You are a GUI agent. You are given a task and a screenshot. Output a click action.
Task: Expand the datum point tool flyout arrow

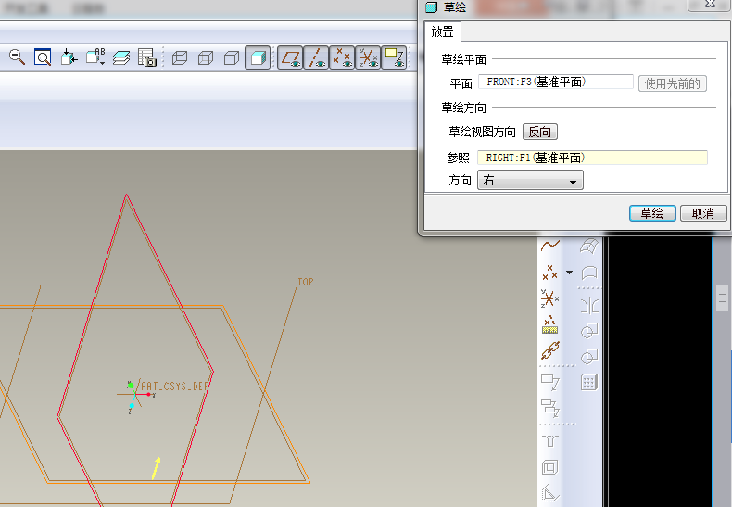tap(569, 273)
